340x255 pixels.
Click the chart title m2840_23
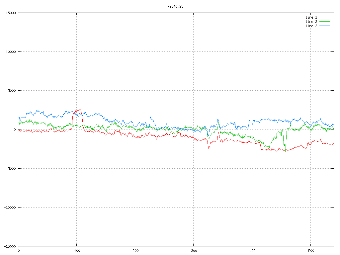coord(175,7)
